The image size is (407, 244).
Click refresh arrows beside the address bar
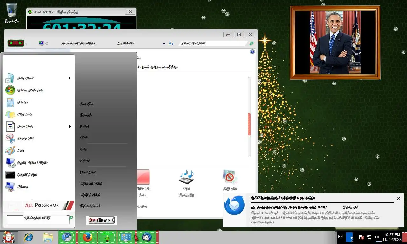tap(171, 44)
